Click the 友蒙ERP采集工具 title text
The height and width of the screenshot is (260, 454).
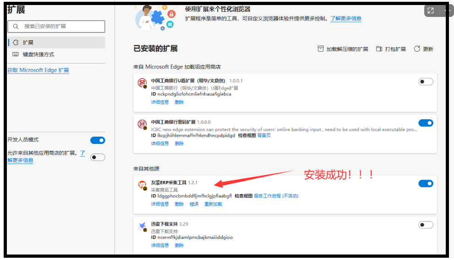(x=169, y=183)
